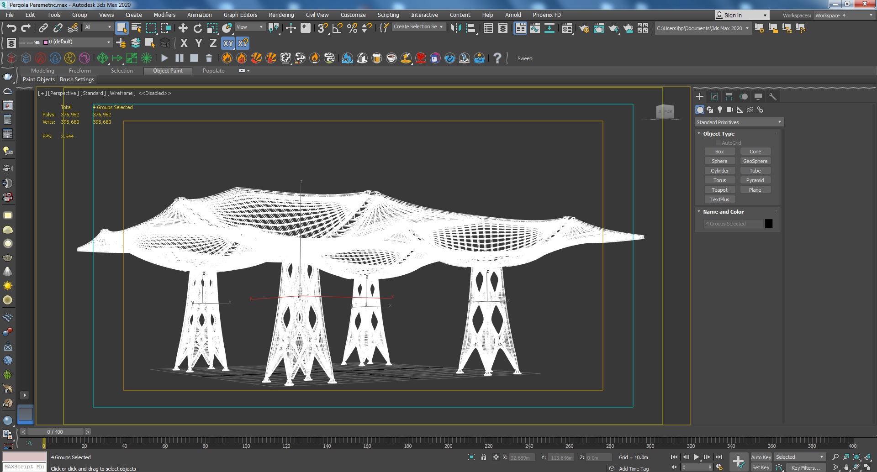
Task: Create a Teapot primitive
Action: pos(719,190)
